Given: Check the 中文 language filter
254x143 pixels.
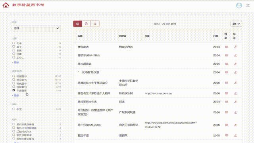Looking at the screenshot, I should click(13, 109).
